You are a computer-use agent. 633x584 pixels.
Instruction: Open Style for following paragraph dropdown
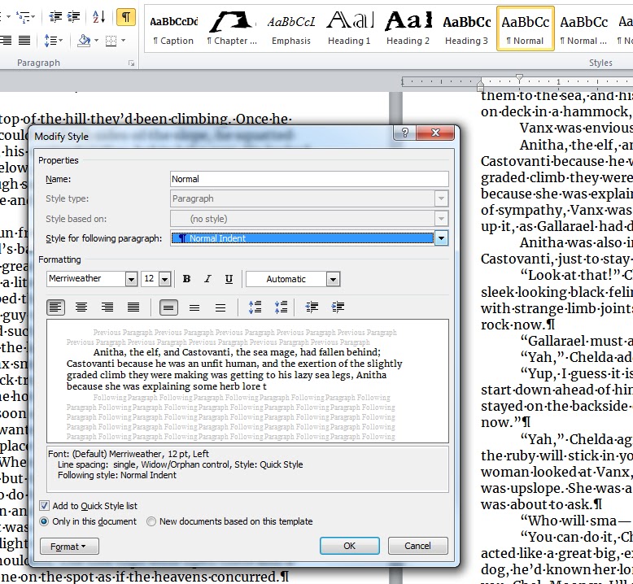tap(441, 238)
